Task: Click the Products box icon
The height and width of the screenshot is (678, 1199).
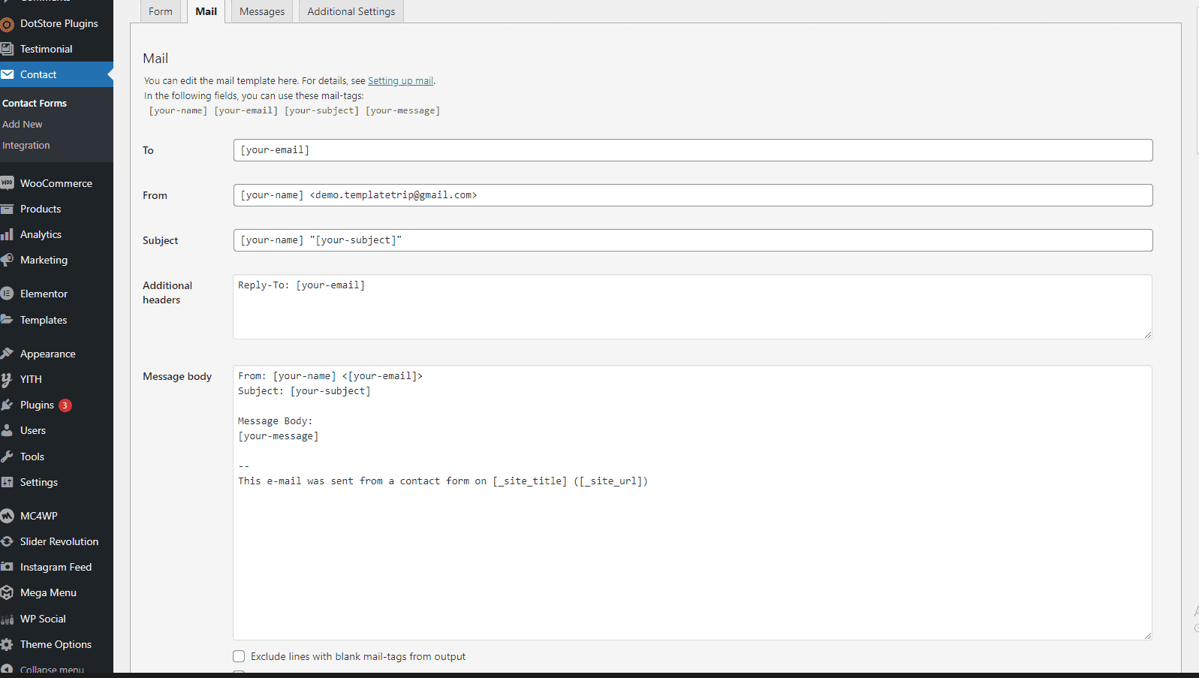Action: [x=7, y=209]
